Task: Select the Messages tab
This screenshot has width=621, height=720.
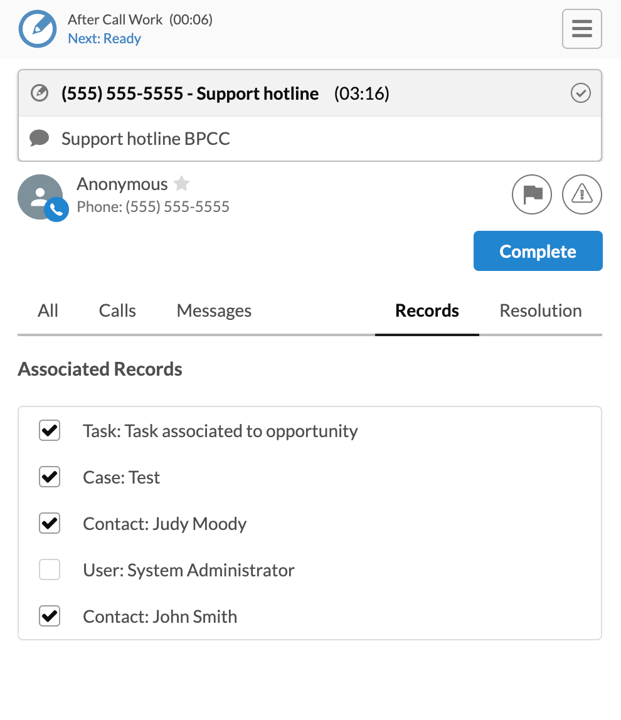Action: coord(214,310)
